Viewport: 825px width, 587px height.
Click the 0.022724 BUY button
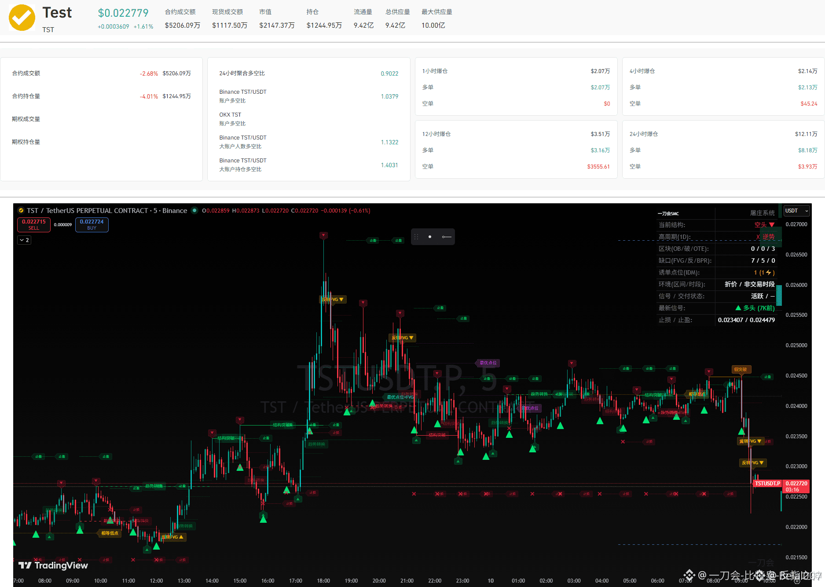pyautogui.click(x=92, y=224)
